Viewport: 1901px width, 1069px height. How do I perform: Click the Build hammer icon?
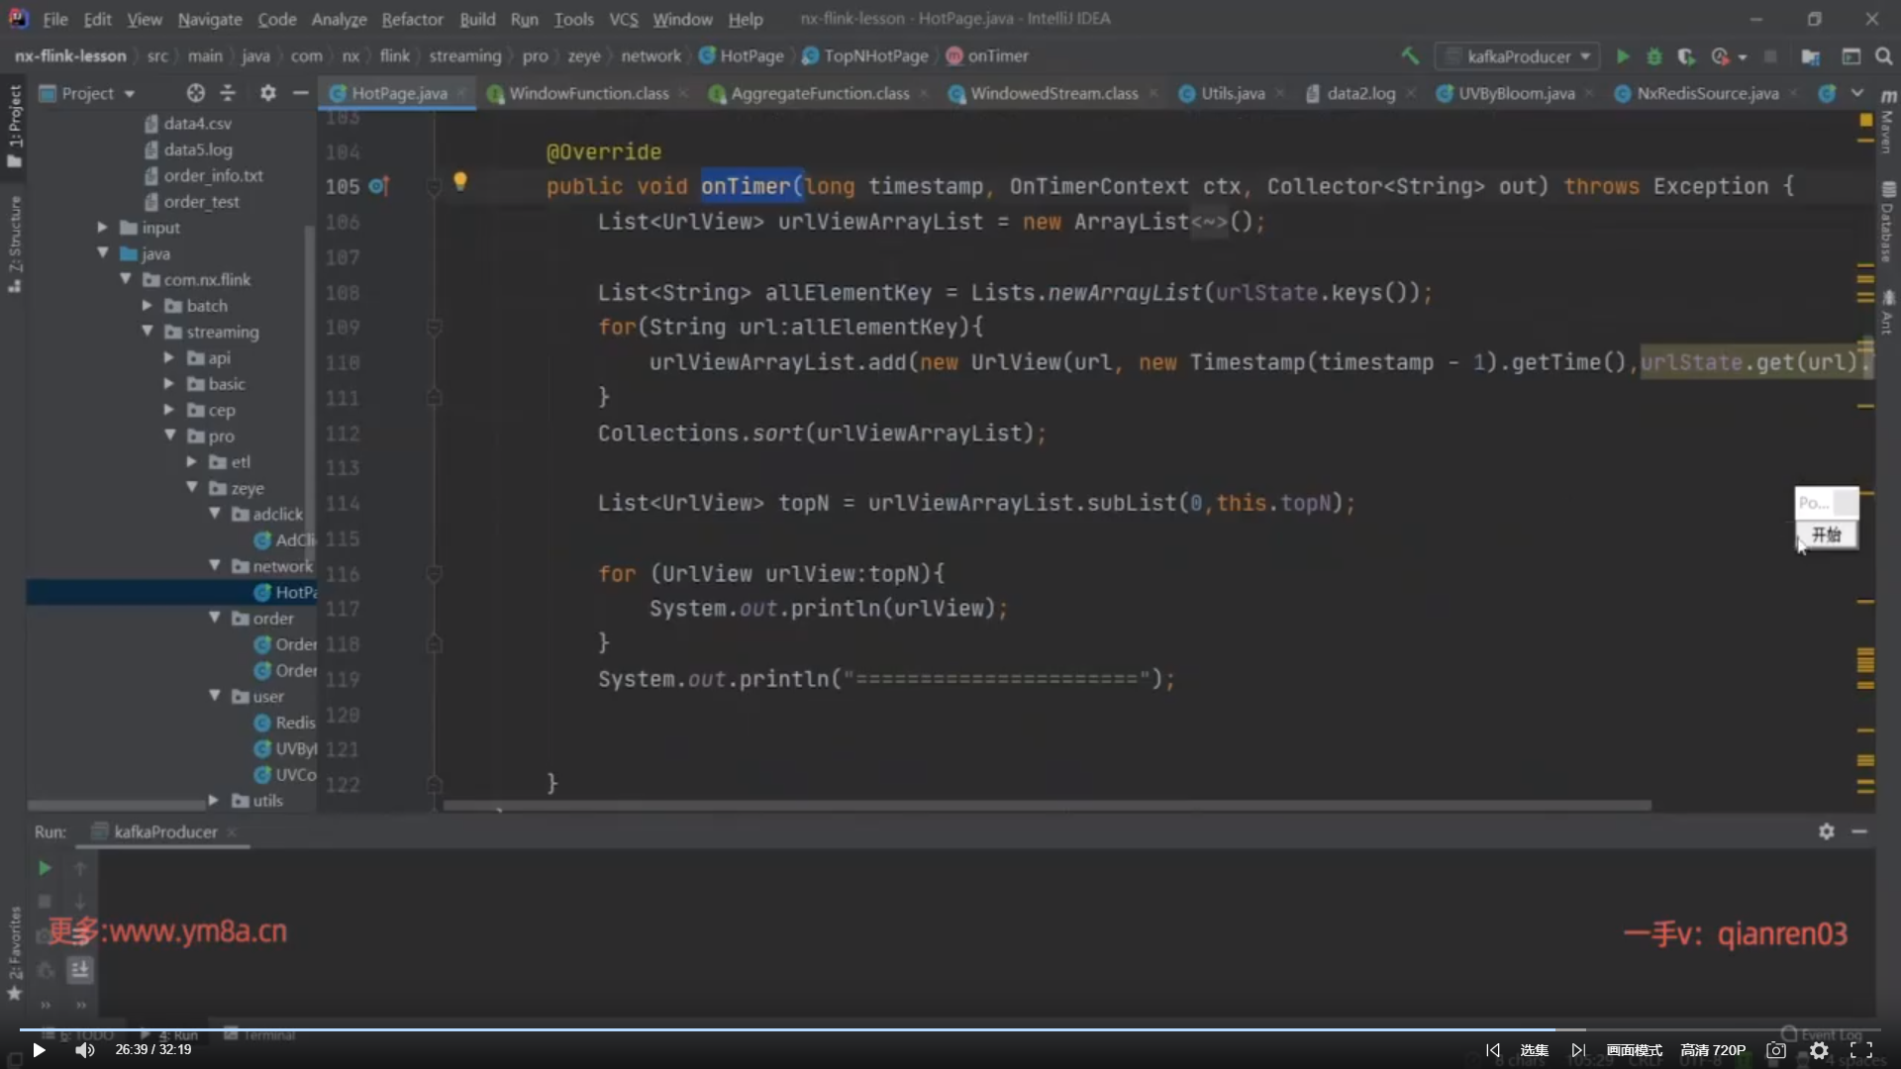pos(1409,55)
